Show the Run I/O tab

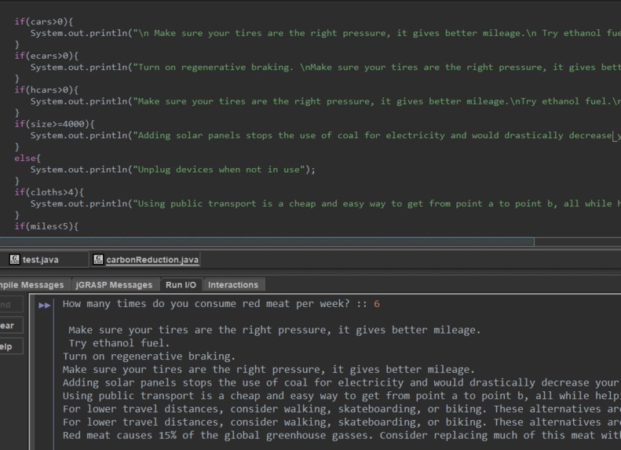point(181,285)
